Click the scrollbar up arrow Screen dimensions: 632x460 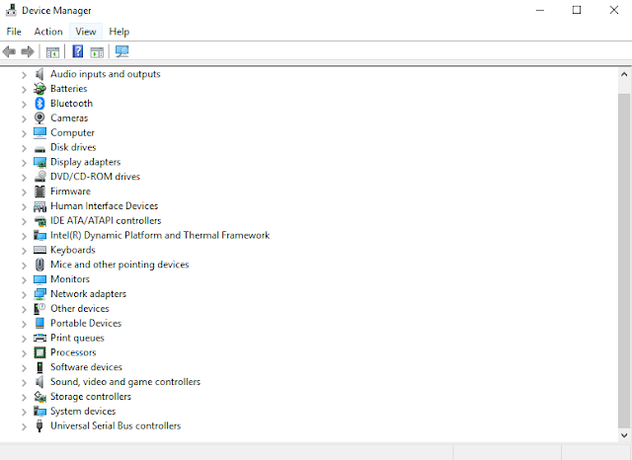pos(624,74)
